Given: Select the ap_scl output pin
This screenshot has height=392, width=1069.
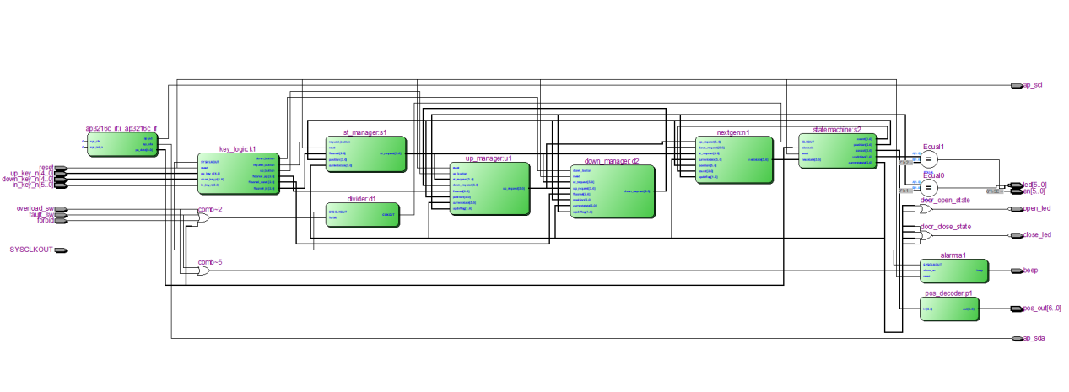Looking at the screenshot, I should pyautogui.click(x=1017, y=85).
